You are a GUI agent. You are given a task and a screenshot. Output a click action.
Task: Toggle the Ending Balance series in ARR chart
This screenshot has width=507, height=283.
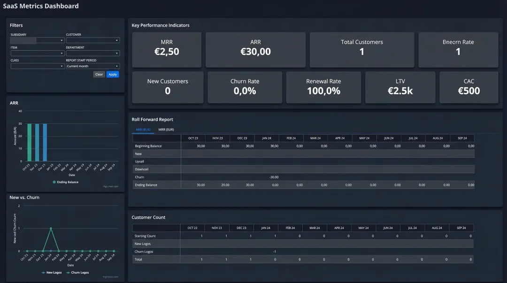click(65, 182)
